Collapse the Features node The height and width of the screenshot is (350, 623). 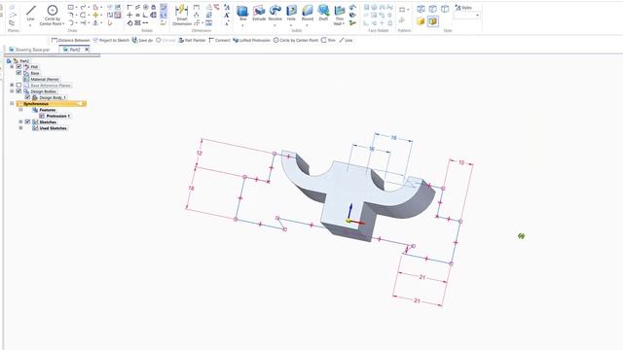point(20,110)
